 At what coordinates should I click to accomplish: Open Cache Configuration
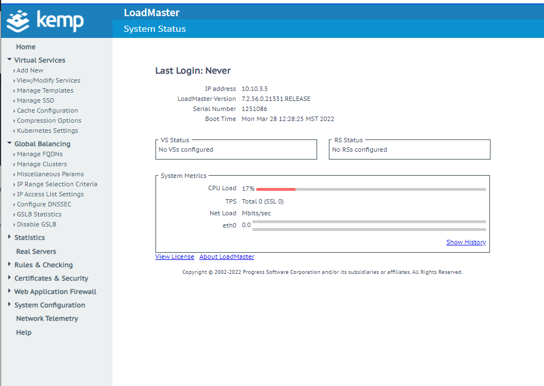coord(47,111)
